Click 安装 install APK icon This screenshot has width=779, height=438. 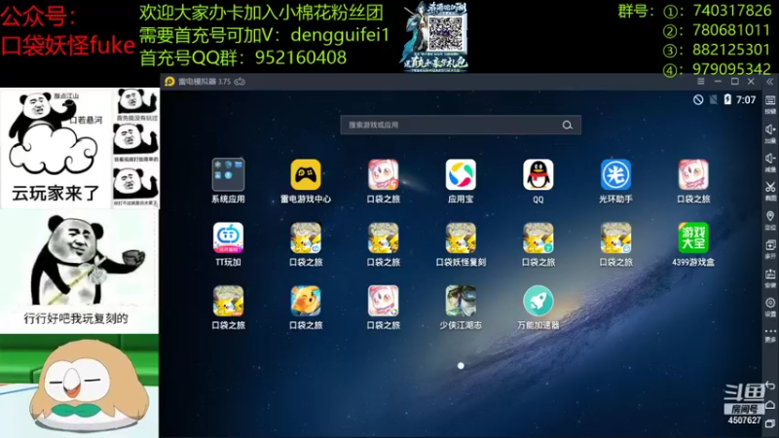click(x=770, y=277)
